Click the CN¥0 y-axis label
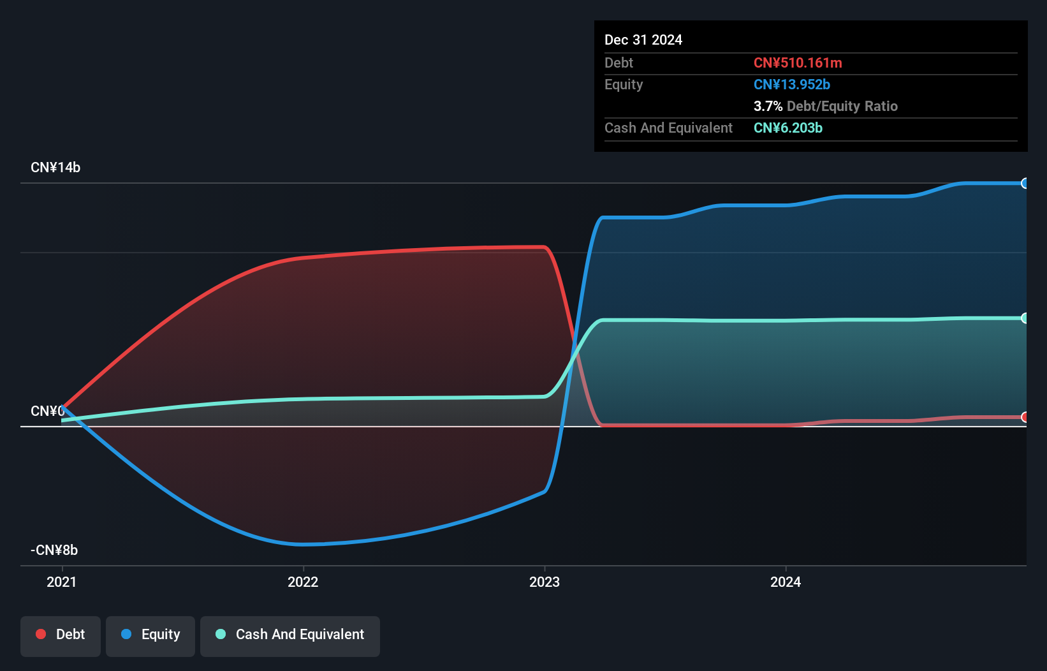Screen dimensions: 1047x671 click(48, 411)
